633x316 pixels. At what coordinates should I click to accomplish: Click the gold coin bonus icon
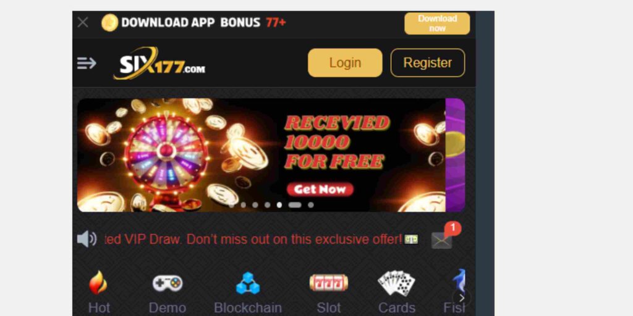pyautogui.click(x=109, y=23)
